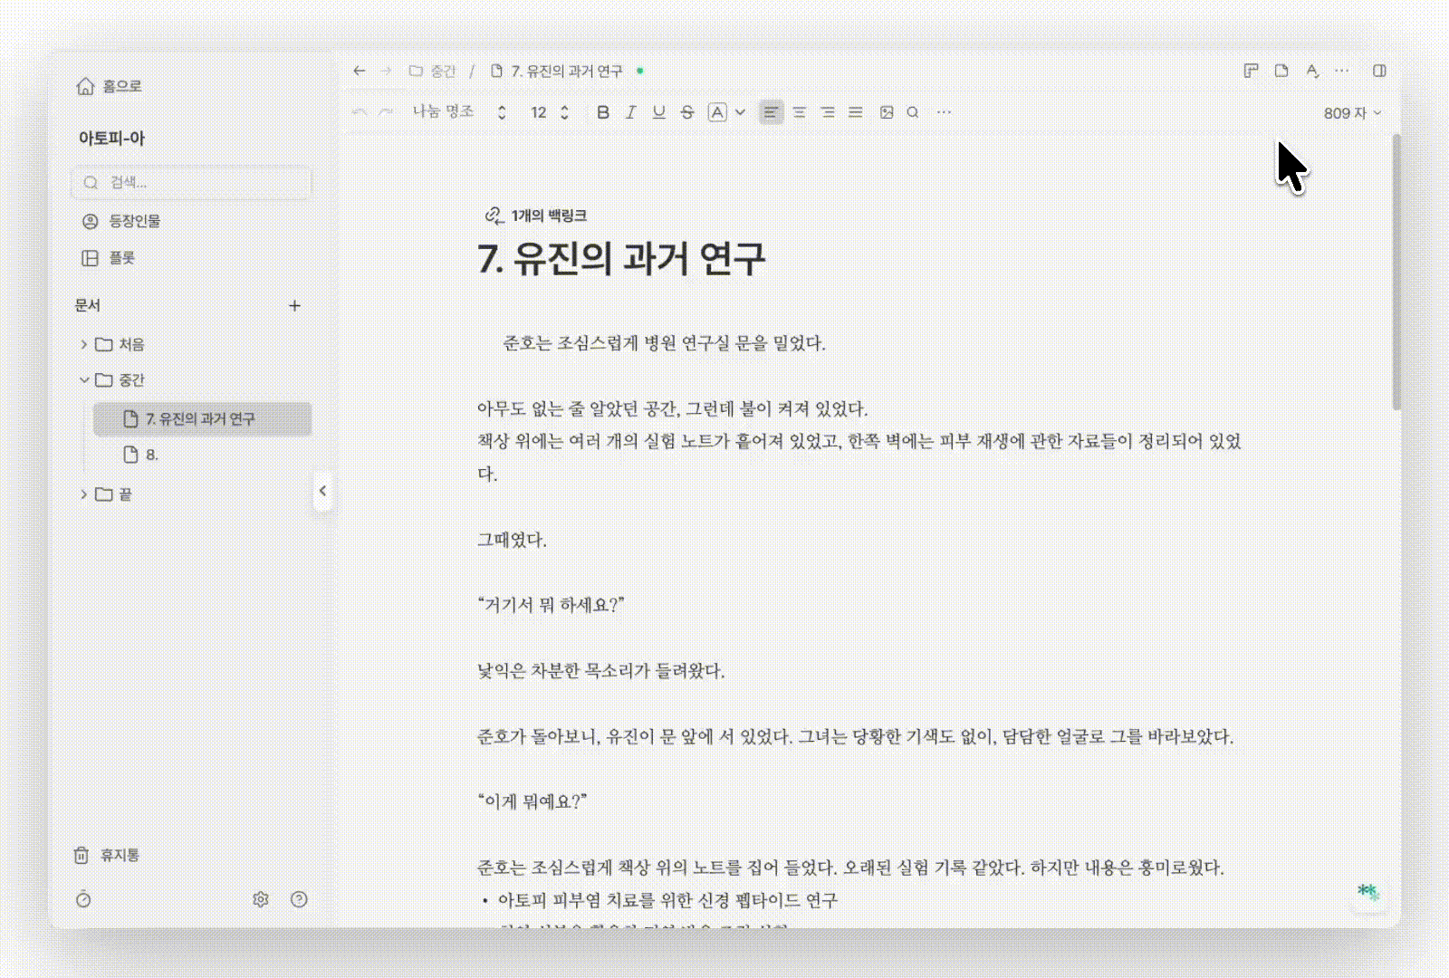
Task: Go back with the left arrow button
Action: coord(360,71)
